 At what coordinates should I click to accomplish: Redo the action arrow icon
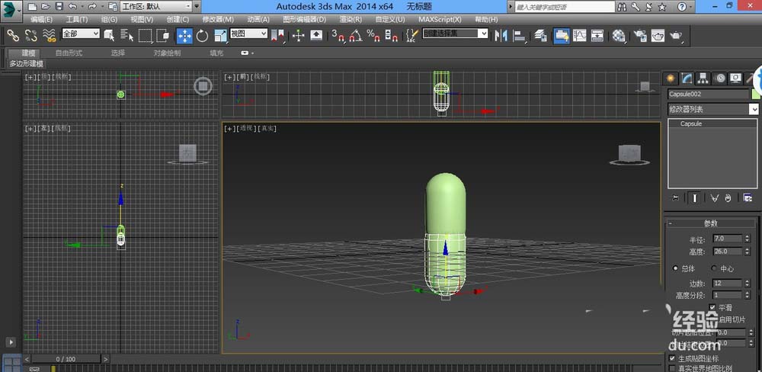coord(92,7)
